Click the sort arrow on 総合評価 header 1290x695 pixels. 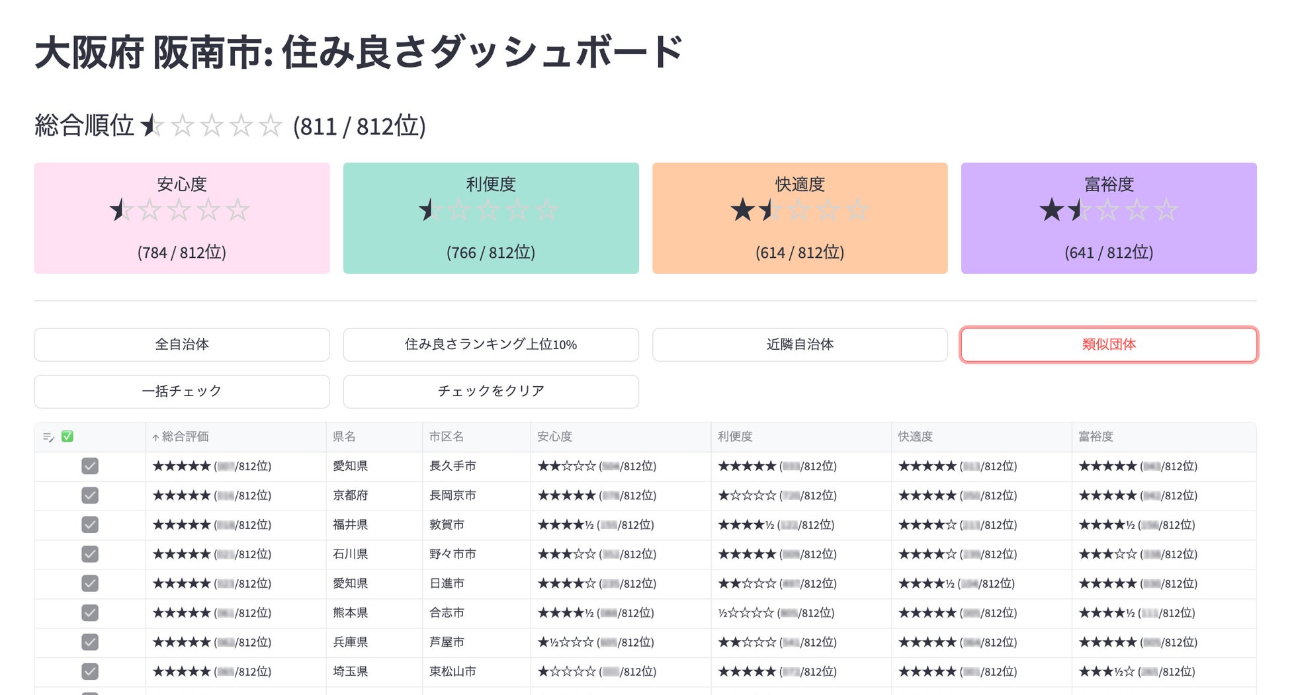[x=155, y=438]
